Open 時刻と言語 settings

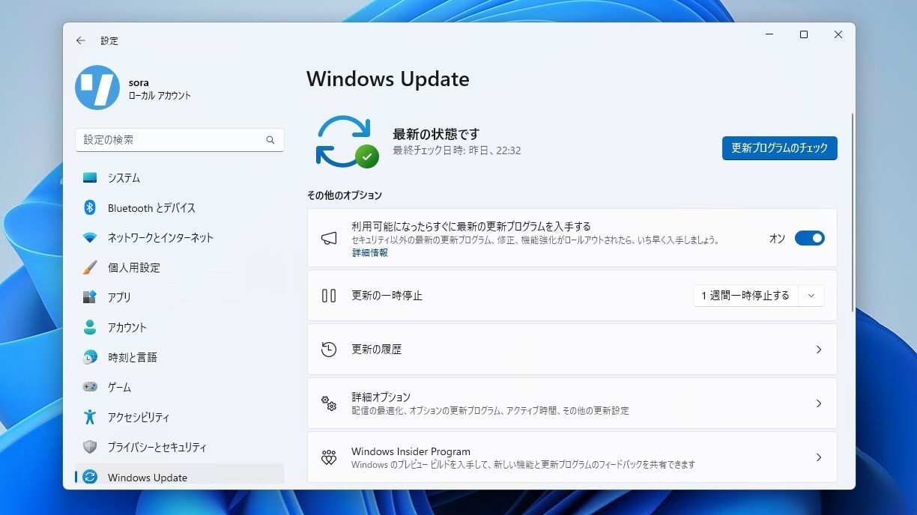pos(180,358)
